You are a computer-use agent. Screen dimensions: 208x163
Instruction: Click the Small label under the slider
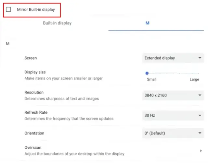click(151, 80)
